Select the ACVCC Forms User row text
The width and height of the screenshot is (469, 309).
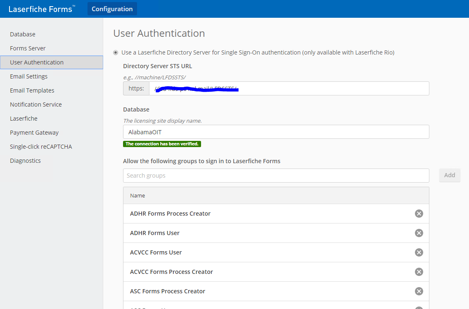[156, 252]
